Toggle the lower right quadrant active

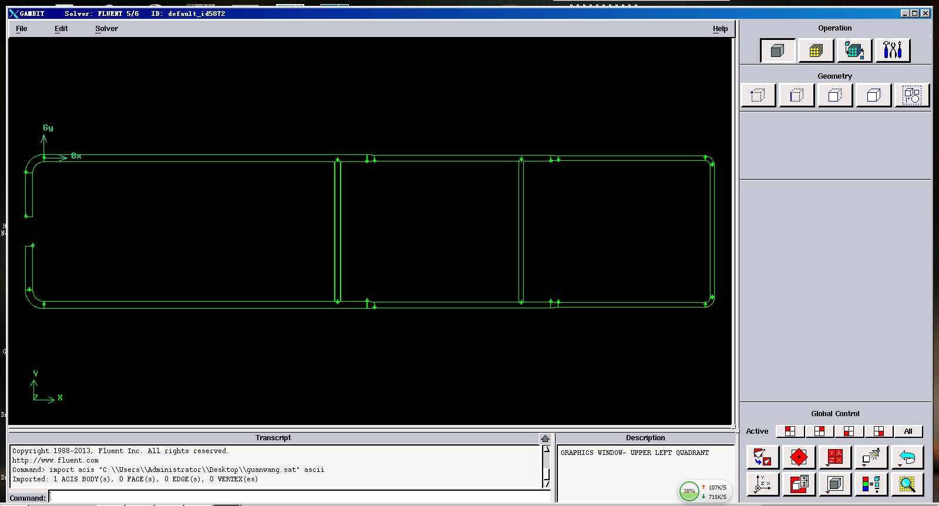pos(879,431)
